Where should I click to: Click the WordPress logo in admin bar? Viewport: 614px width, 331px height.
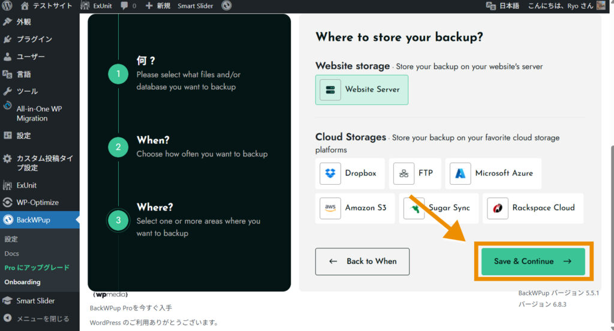tap(7, 6)
